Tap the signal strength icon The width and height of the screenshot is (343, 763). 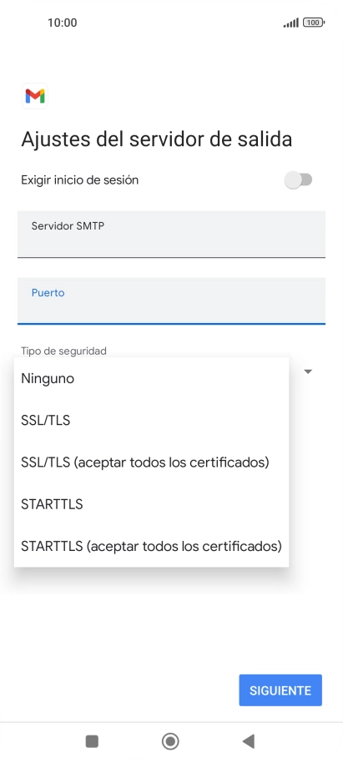tap(291, 23)
